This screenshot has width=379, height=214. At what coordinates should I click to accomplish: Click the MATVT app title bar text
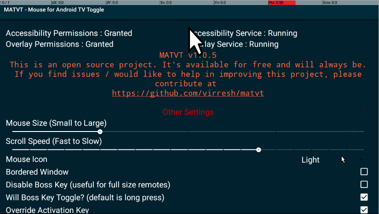(x=54, y=10)
